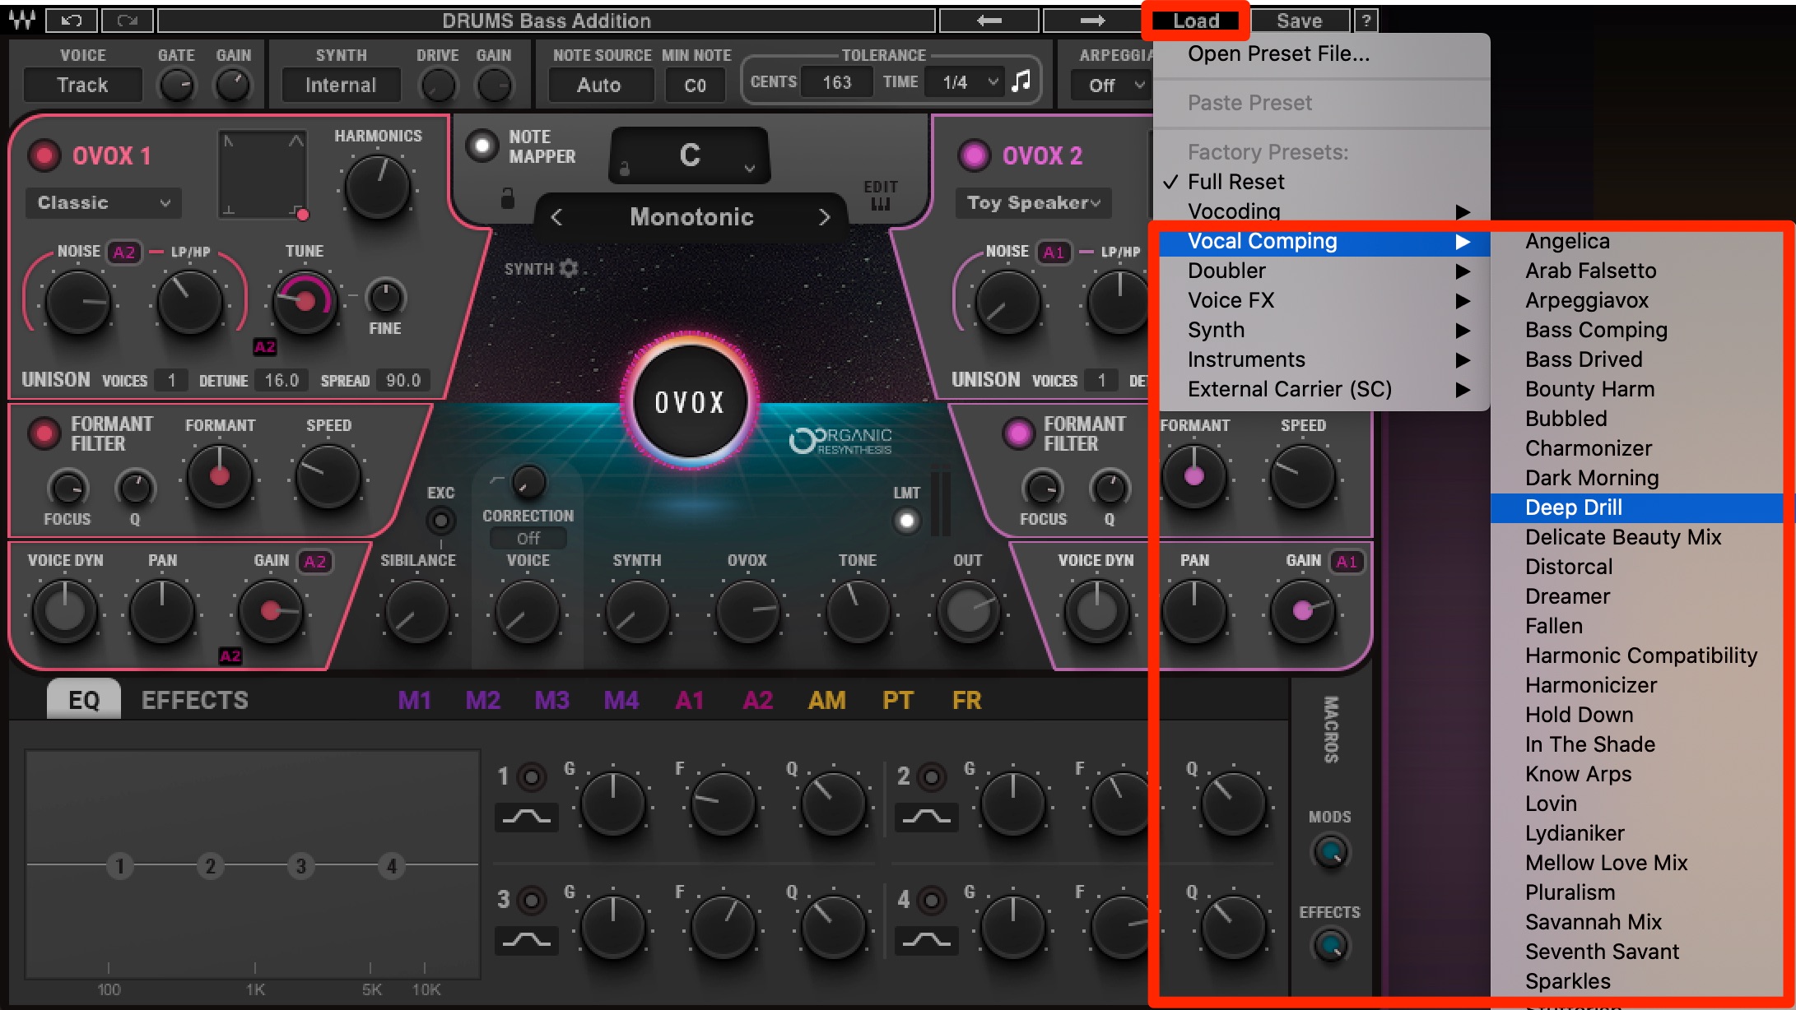Click the MIN NOTE C0 field
This screenshot has width=1796, height=1010.
coord(696,85)
